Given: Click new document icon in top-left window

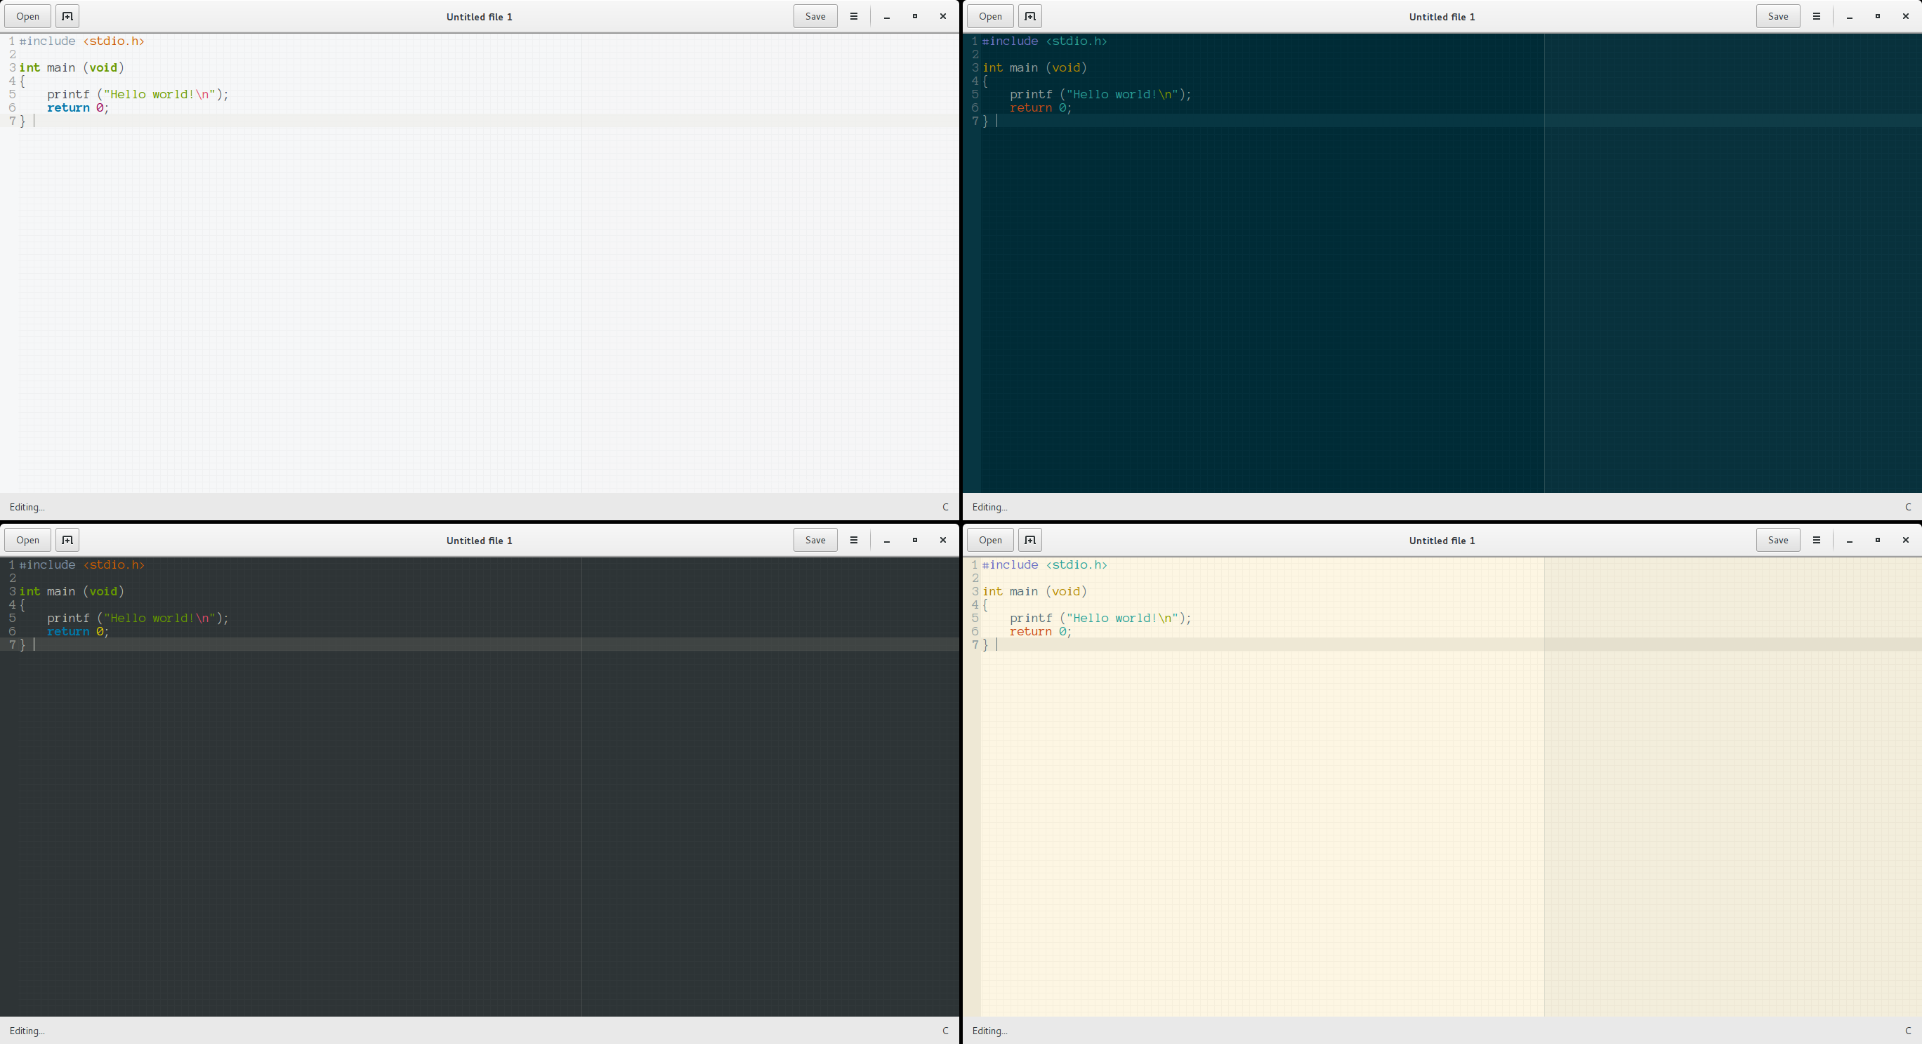Looking at the screenshot, I should coord(67,16).
